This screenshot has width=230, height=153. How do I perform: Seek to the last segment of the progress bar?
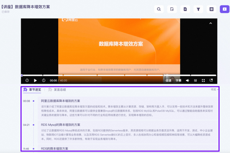[204, 75]
